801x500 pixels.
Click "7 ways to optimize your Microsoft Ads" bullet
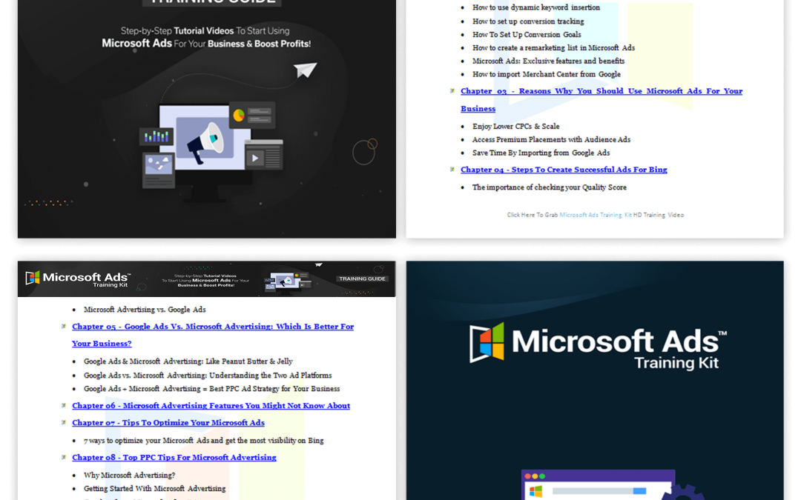(204, 440)
